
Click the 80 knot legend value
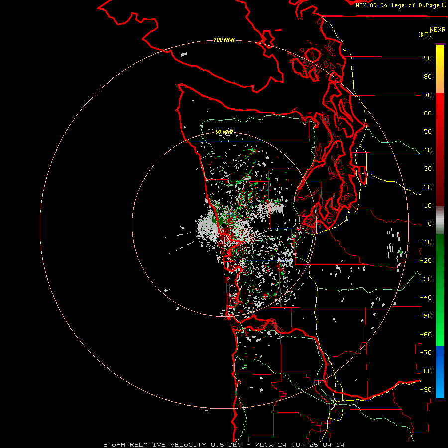tap(428, 76)
